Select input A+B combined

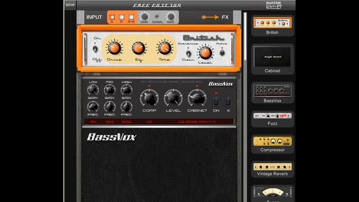pyautogui.click(x=131, y=17)
